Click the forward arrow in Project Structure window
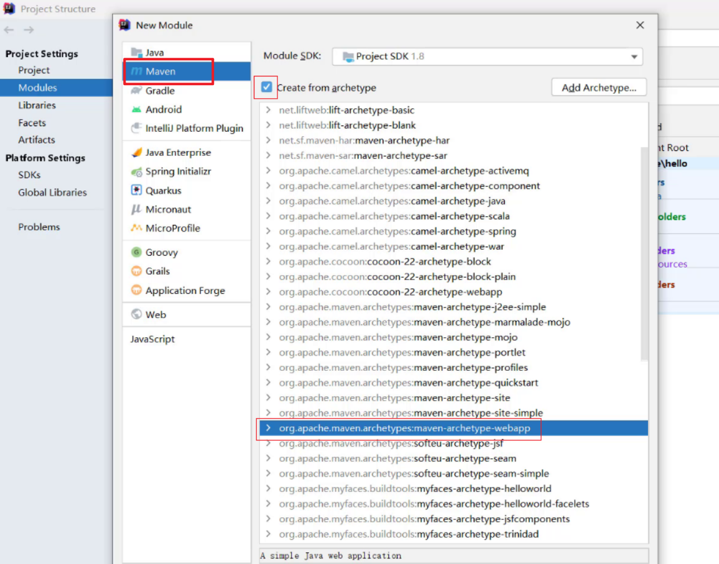 point(29,30)
